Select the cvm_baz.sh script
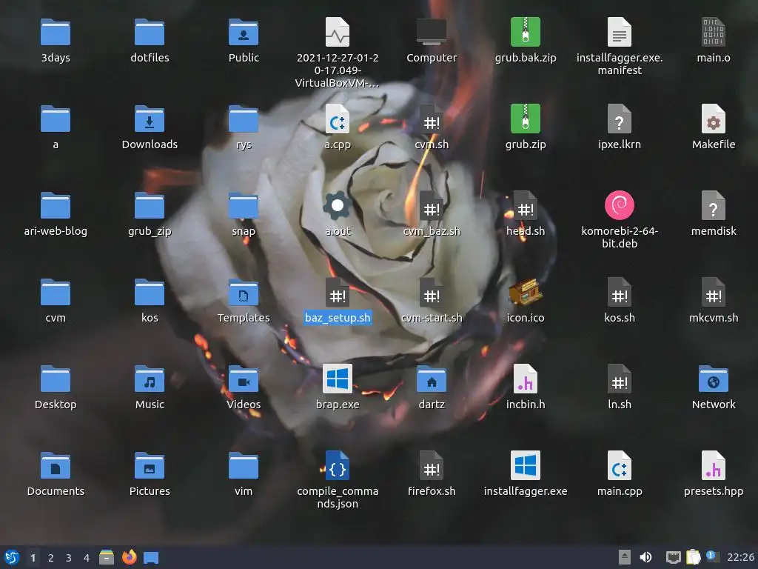758x569 pixels. [432, 206]
